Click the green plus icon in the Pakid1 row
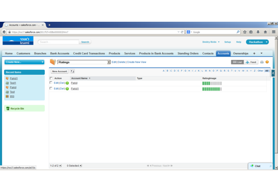 coord(67,89)
